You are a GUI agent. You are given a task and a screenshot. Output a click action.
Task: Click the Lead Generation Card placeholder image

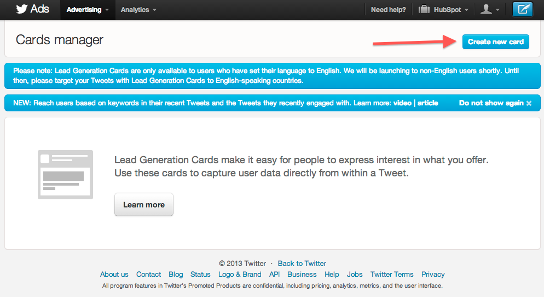click(65, 175)
